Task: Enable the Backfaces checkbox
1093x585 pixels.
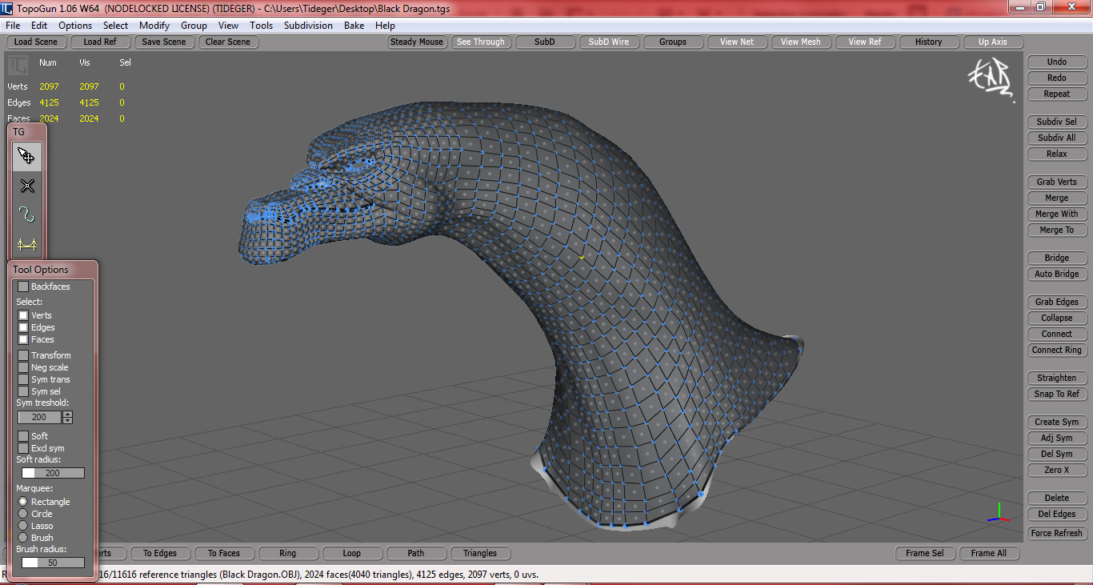Action: coord(23,286)
